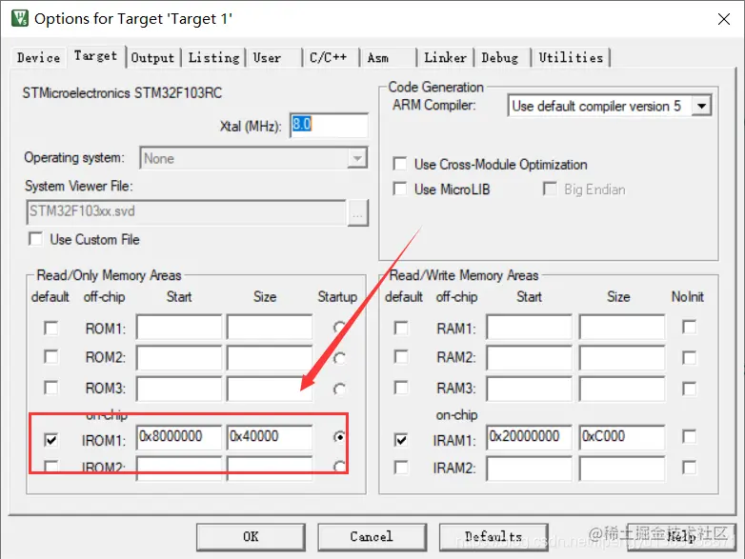The width and height of the screenshot is (745, 559).
Task: Uncheck the IRAM1 default checkbox
Action: pos(401,440)
